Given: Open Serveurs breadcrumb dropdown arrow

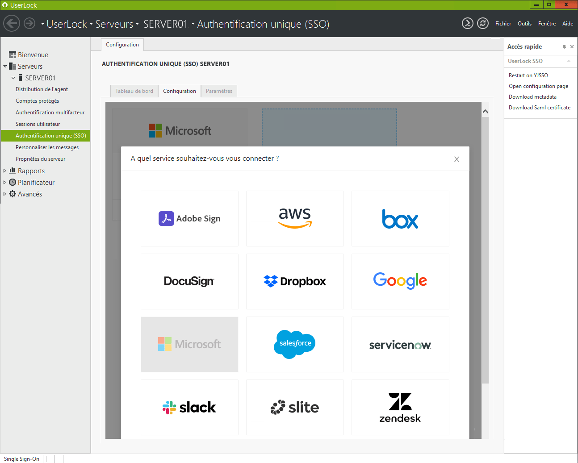Looking at the screenshot, I should point(91,24).
